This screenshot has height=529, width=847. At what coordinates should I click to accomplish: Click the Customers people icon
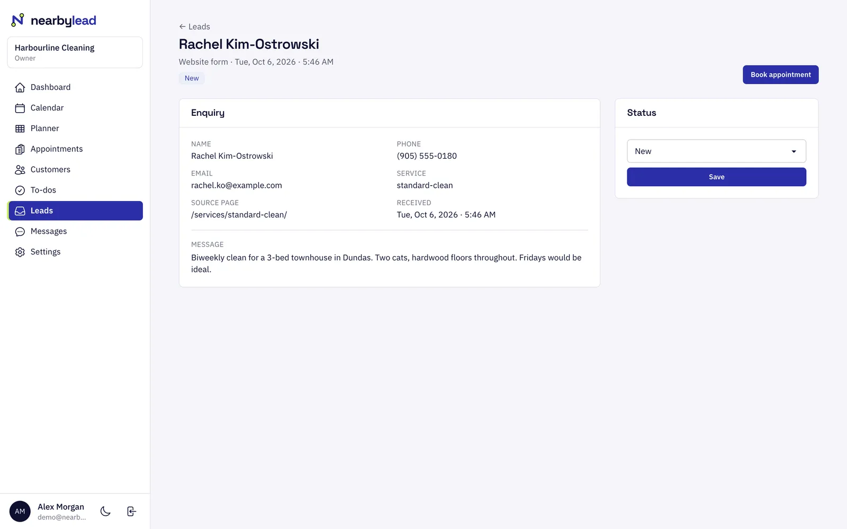point(20,170)
